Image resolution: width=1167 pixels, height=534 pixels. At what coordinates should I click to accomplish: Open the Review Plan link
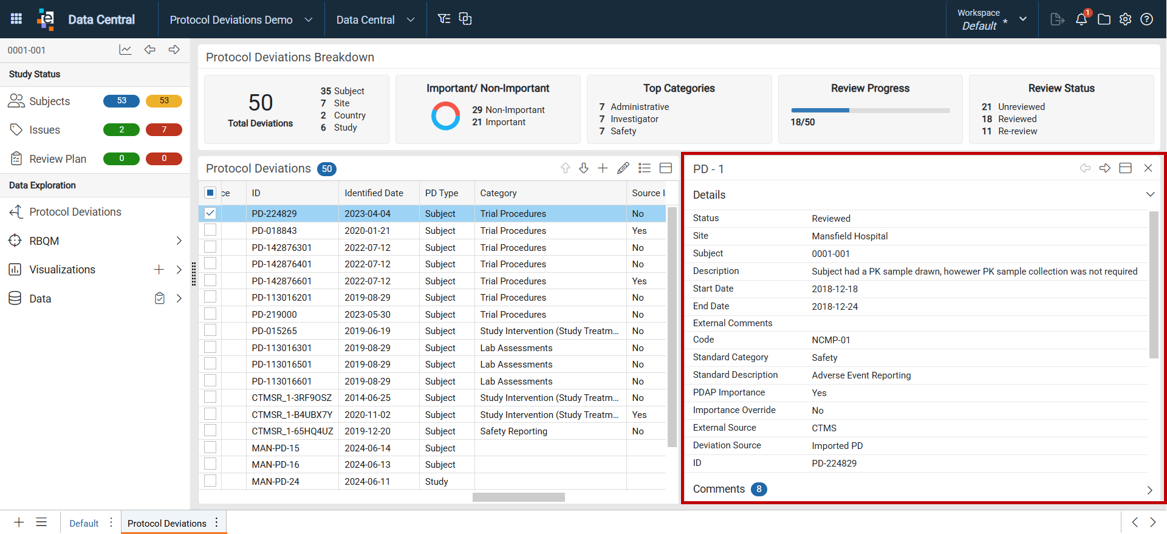58,159
